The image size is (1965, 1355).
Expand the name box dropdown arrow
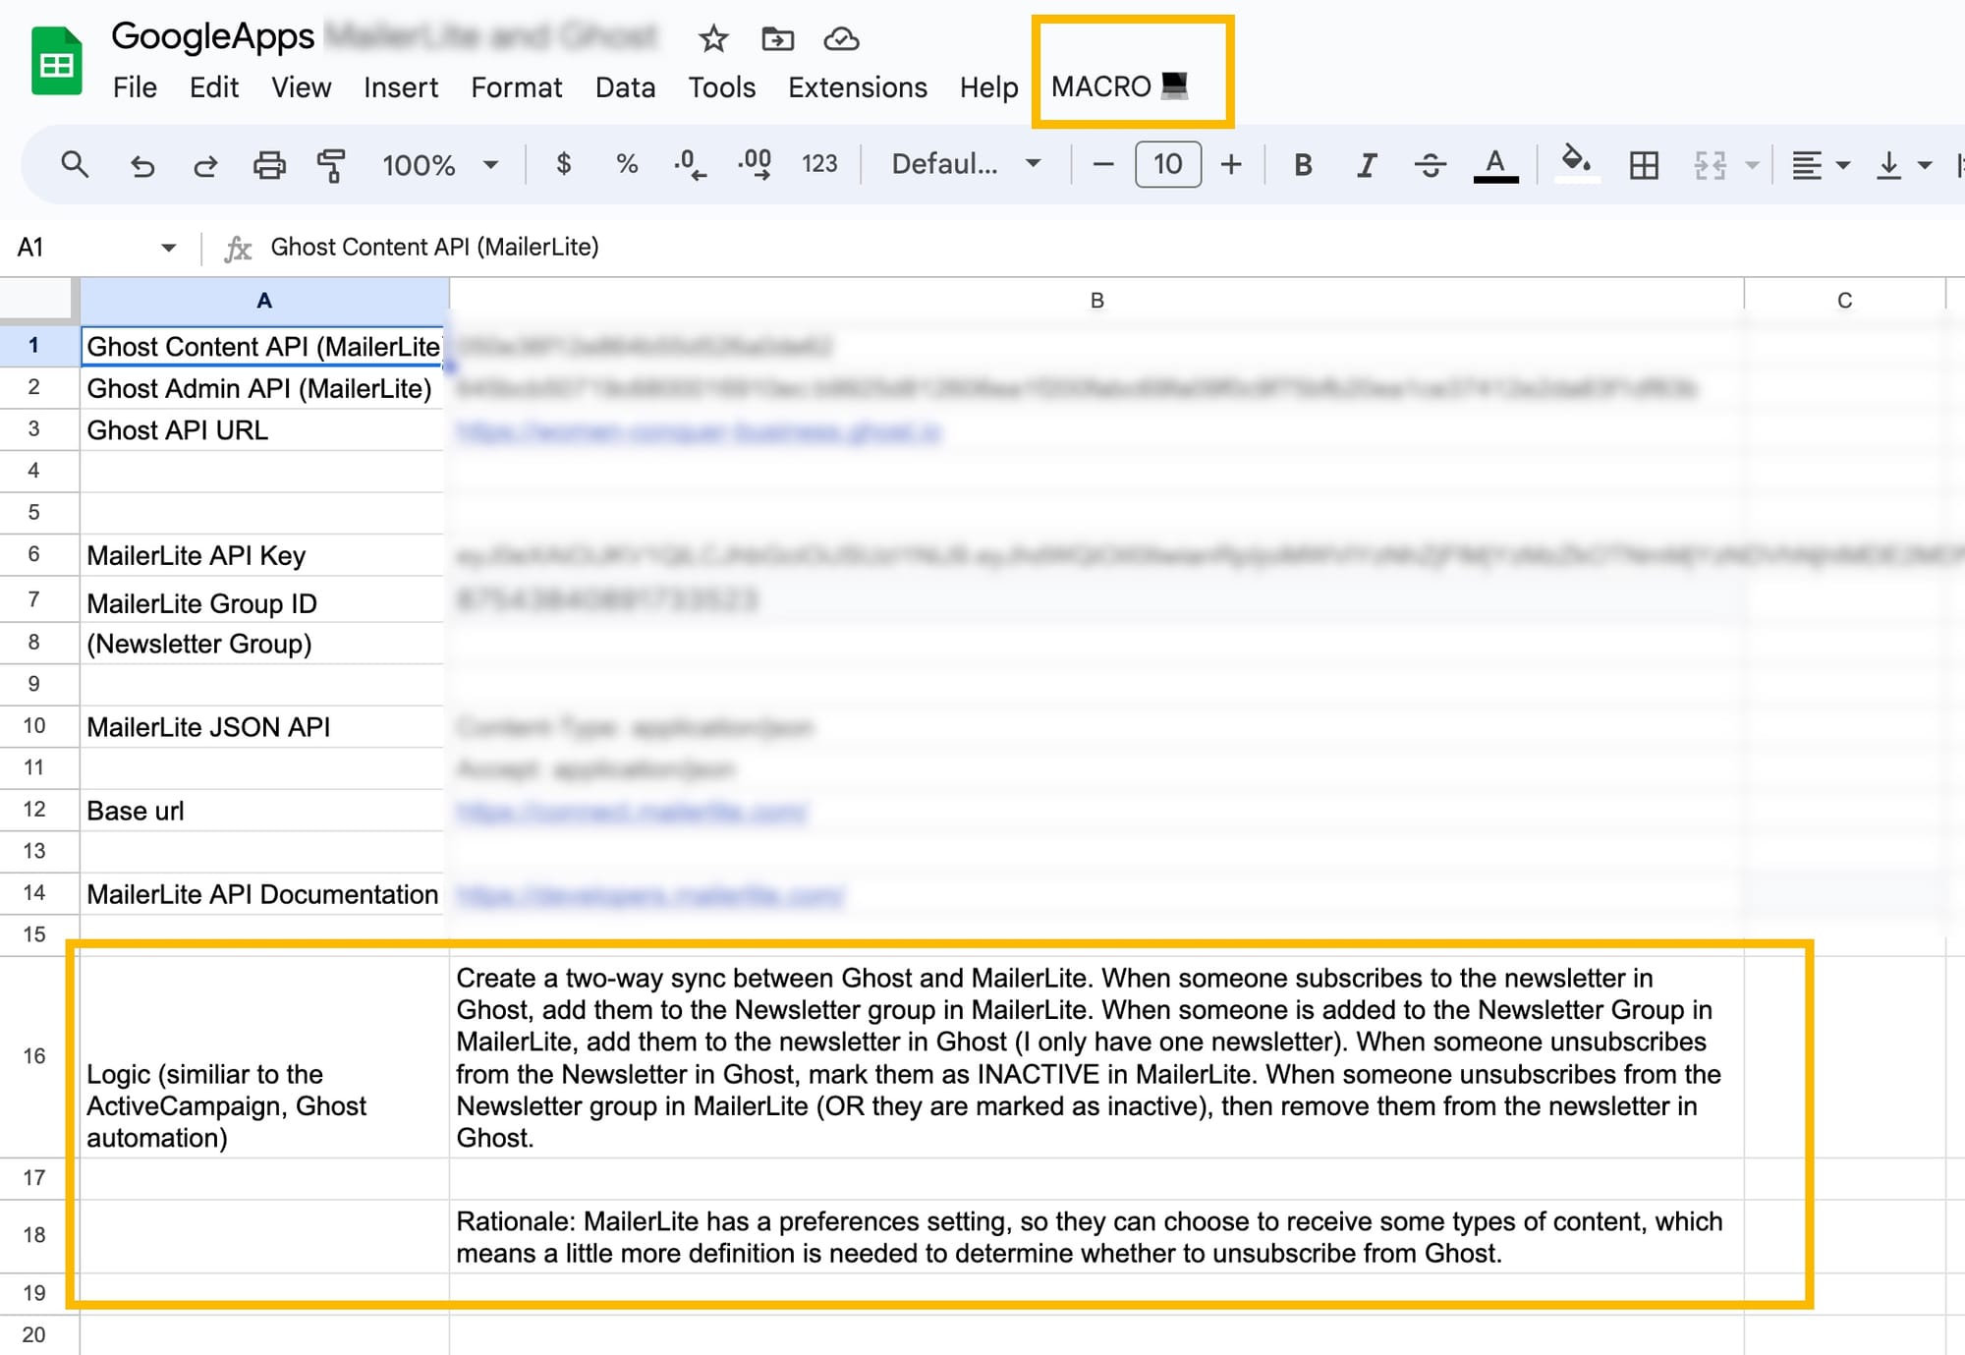168,248
